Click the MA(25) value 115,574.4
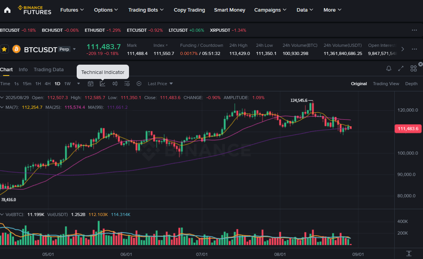 coord(75,107)
